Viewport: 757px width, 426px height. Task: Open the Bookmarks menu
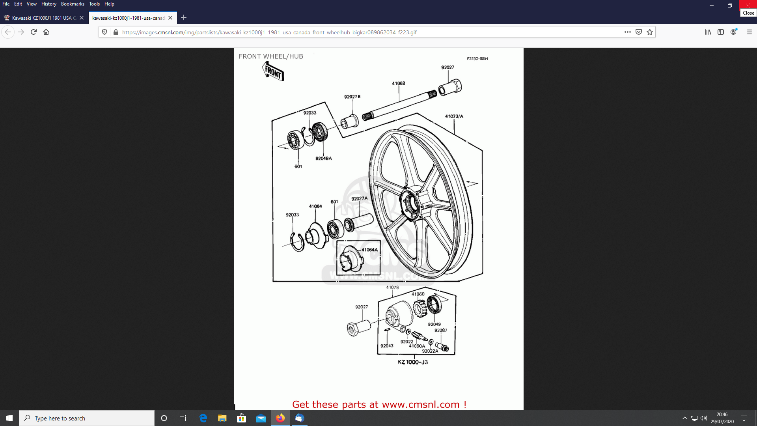pyautogui.click(x=73, y=4)
